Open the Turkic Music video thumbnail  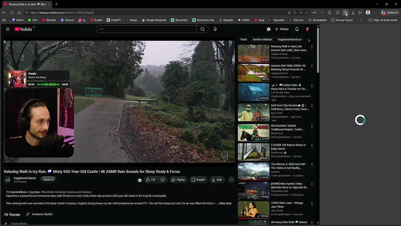click(x=253, y=132)
